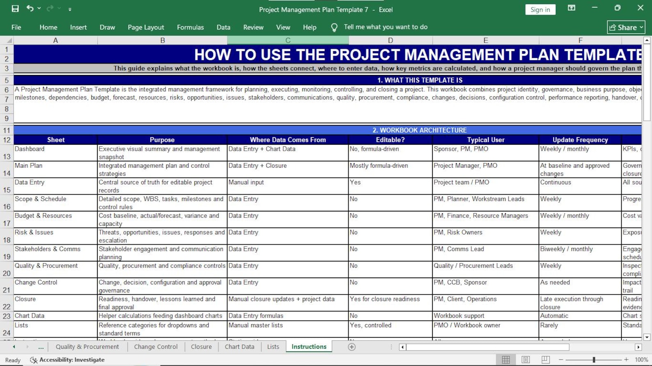Select column A header
The width and height of the screenshot is (652, 366).
click(x=55, y=40)
